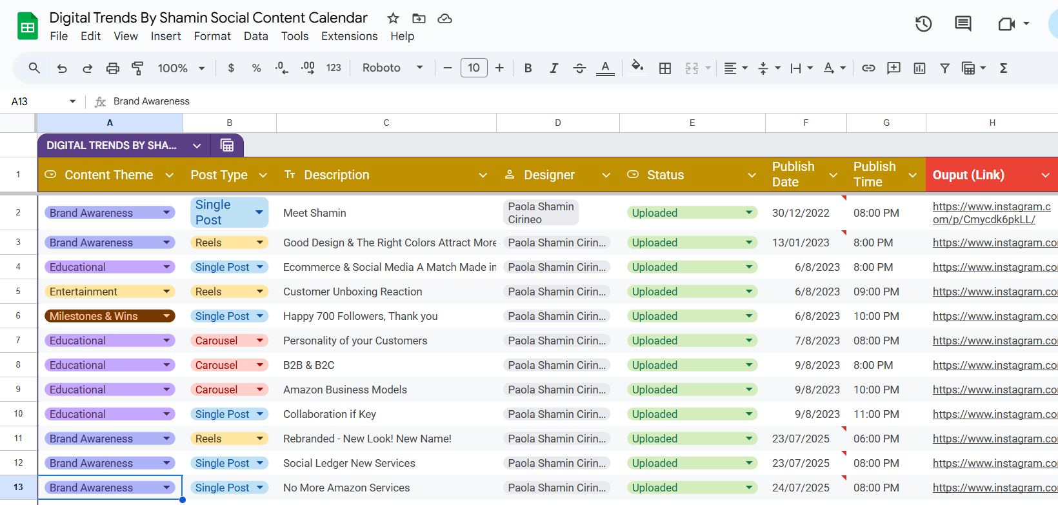This screenshot has width=1058, height=505.
Task: Open the Insert menu
Action: click(166, 36)
